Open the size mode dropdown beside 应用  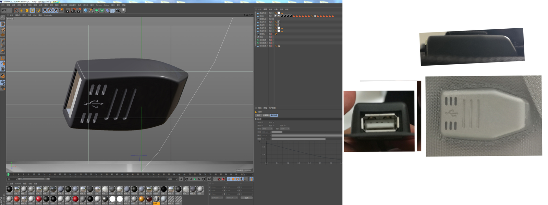(232, 198)
